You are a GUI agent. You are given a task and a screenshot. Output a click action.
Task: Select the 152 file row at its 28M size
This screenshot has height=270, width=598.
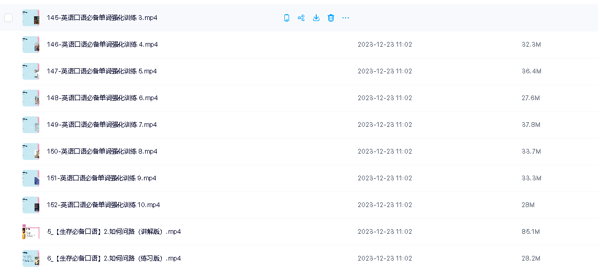(528, 205)
